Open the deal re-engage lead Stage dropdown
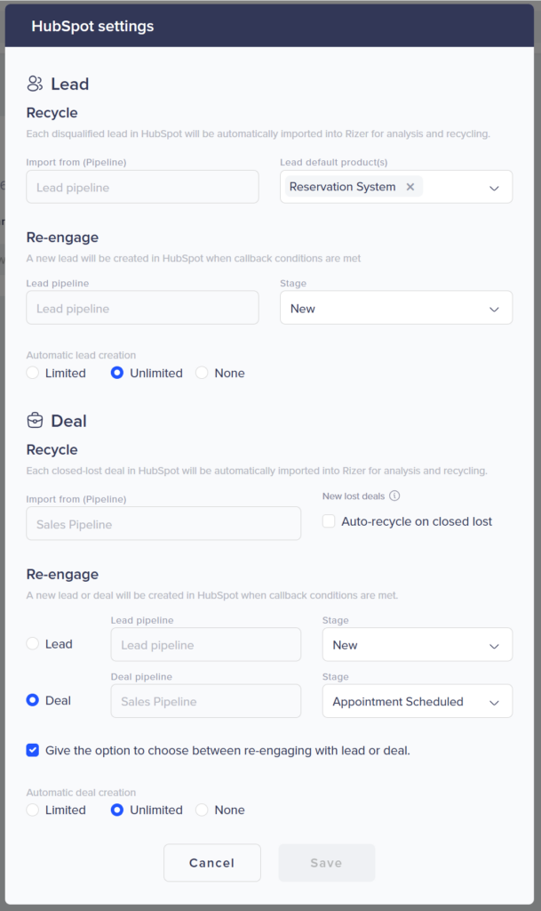This screenshot has width=541, height=911. (418, 645)
